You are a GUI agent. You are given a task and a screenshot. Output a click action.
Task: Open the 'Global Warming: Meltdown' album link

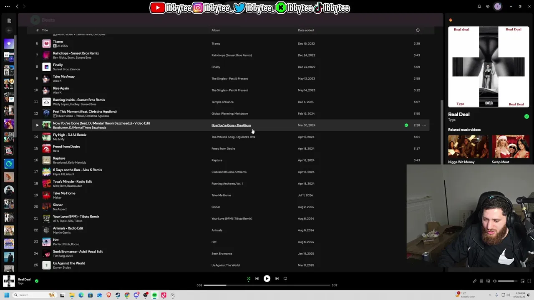coord(230,114)
